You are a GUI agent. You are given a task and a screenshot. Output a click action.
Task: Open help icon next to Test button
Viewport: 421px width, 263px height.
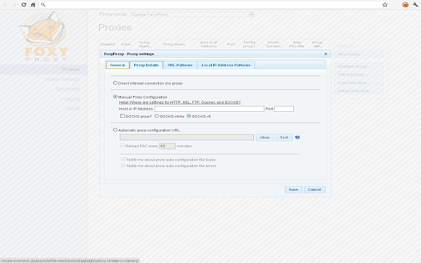[297, 137]
